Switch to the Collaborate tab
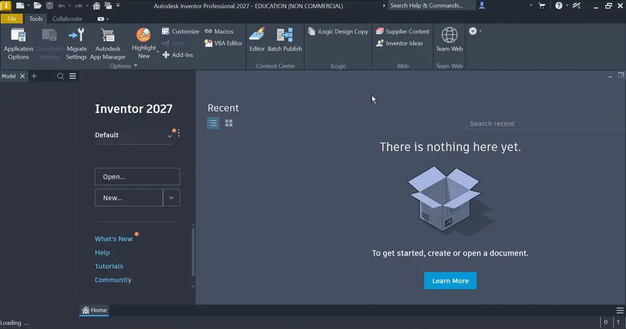 tap(67, 19)
